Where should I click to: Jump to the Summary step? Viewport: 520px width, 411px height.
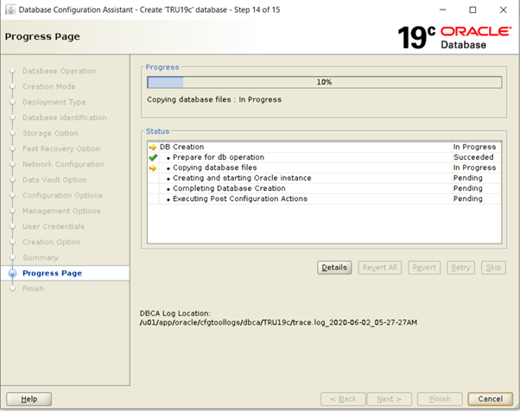[x=40, y=257]
